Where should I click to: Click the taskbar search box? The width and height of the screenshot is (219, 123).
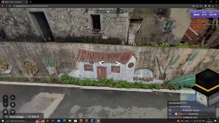pyautogui.click(x=21, y=121)
